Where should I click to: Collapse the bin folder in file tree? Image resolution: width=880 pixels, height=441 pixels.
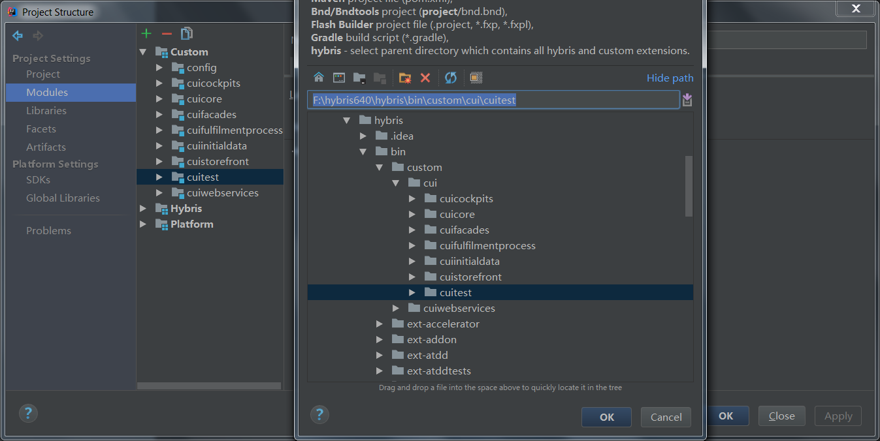363,152
